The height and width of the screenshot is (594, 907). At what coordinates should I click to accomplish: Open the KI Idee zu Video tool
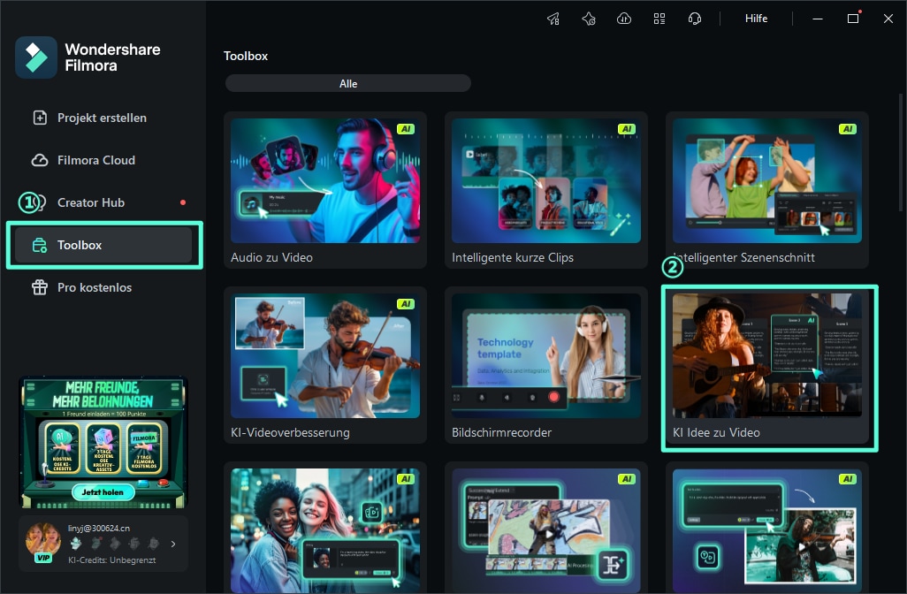pos(767,366)
